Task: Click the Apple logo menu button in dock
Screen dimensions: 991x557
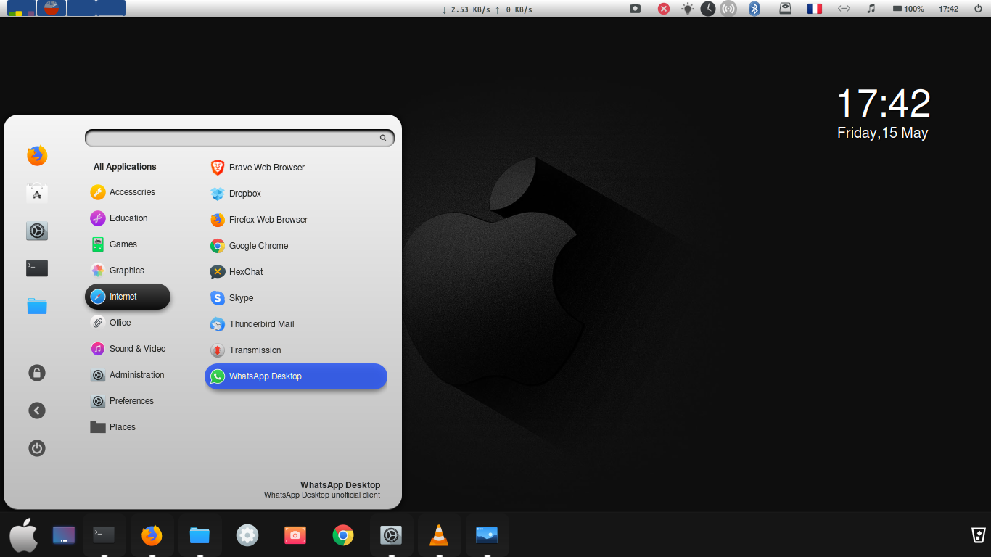Action: point(24,536)
